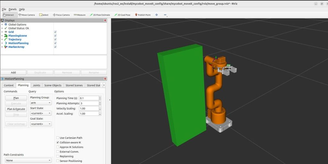The width and height of the screenshot is (328, 164).
Task: Enable Use Cartesian Path
Action: [x=58, y=138]
